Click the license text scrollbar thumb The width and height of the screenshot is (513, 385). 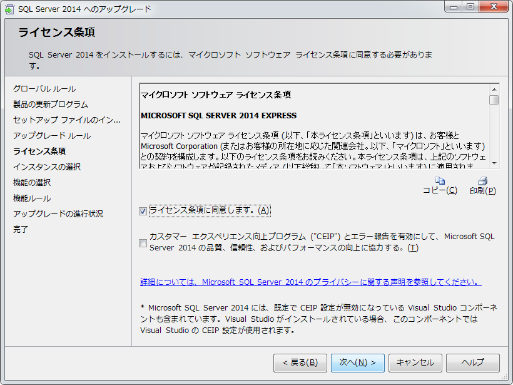click(494, 100)
